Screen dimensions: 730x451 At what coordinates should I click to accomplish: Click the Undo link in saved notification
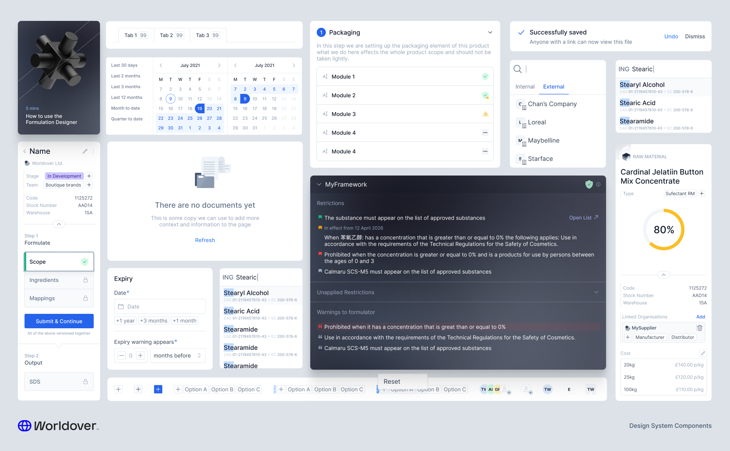click(671, 36)
